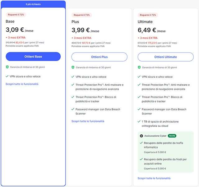Image resolution: width=199 pixels, height=187 pixels.
Task: Click the green shield icon in Plus plan
Action: [73, 67]
